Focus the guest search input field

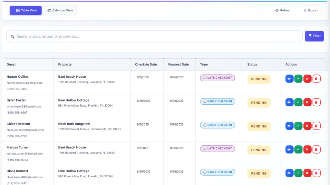[155, 36]
